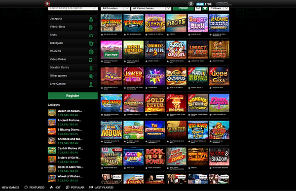This screenshot has width=296, height=191.
Task: Sort games with the A-Z tab
Action: click(198, 8)
